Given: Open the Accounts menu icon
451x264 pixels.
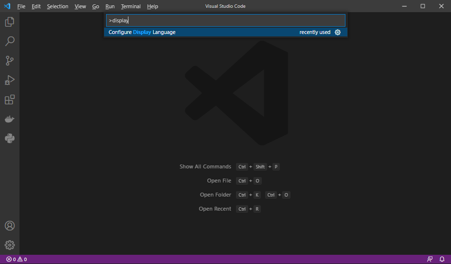Looking at the screenshot, I should coord(10,226).
